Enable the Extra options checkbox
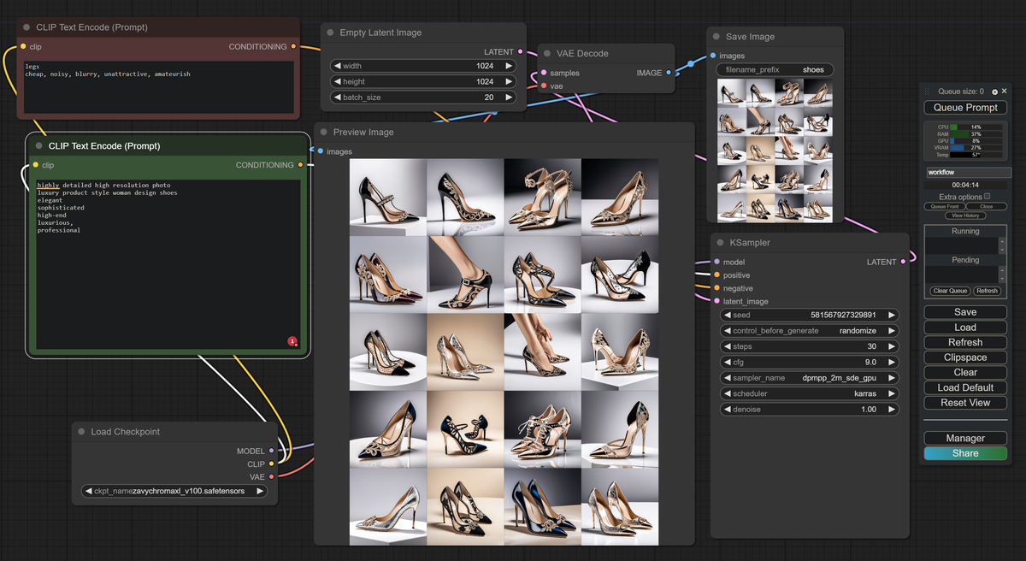Screen dimensions: 1026x561 988,197
